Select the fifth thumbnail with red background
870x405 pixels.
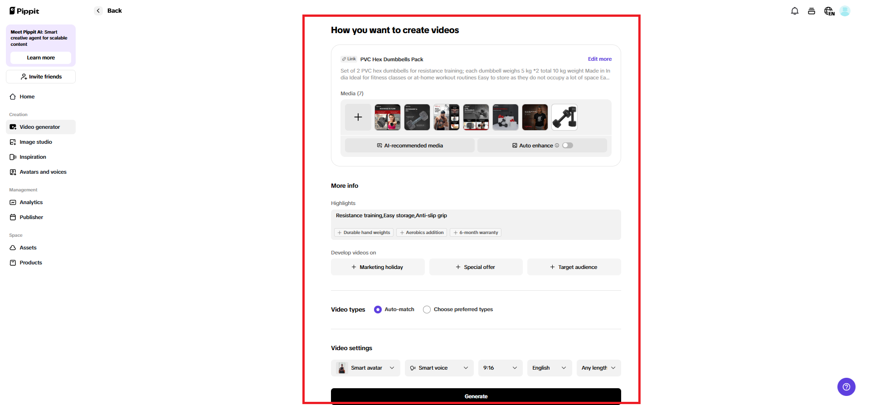point(505,117)
